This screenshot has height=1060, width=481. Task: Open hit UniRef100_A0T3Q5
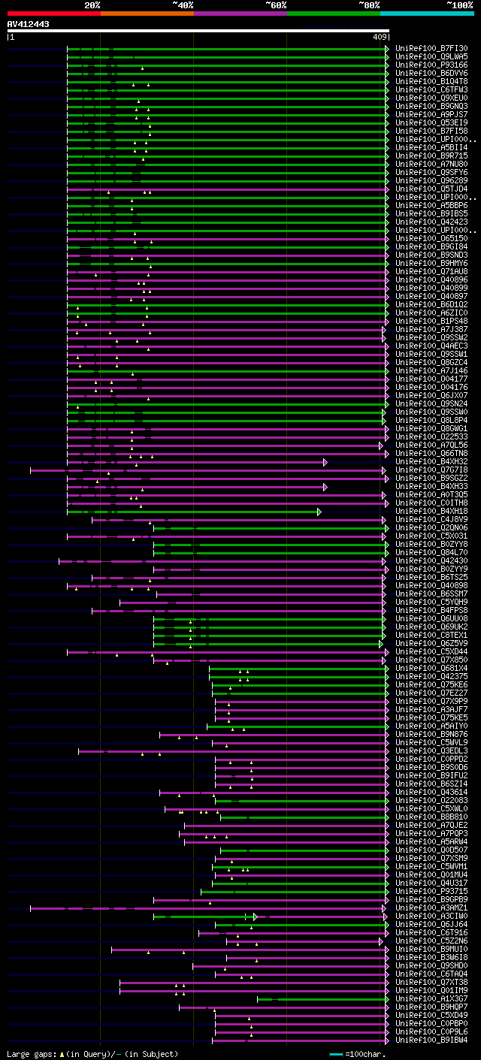click(x=431, y=494)
